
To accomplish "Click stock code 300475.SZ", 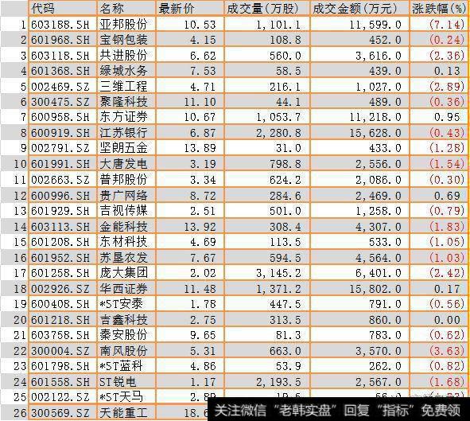I will point(60,102).
